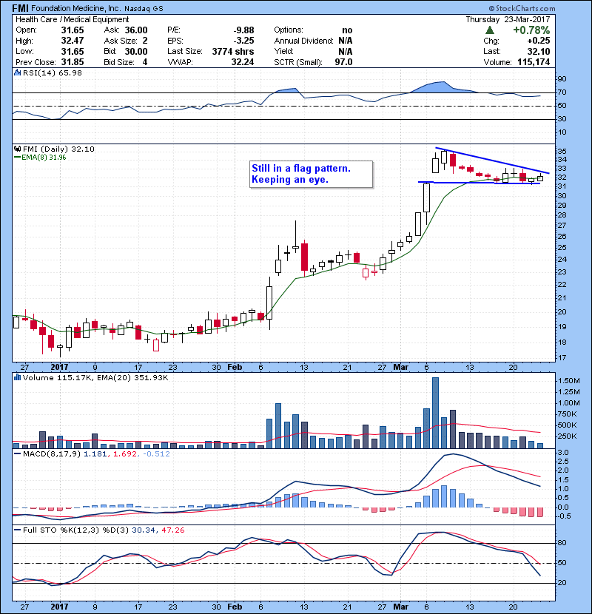Click the MACD values 1.181, 1.692, -0.512
The width and height of the screenshot is (592, 614).
coord(127,454)
